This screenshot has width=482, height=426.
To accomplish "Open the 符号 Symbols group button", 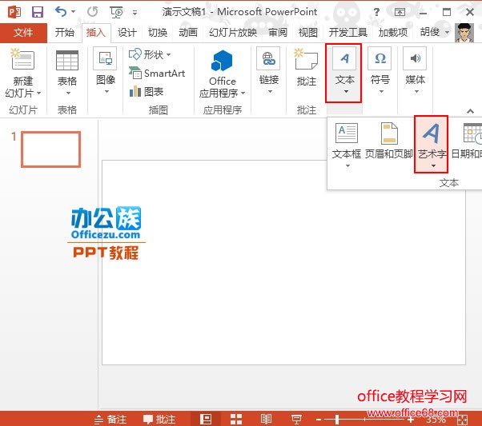I will click(x=380, y=71).
